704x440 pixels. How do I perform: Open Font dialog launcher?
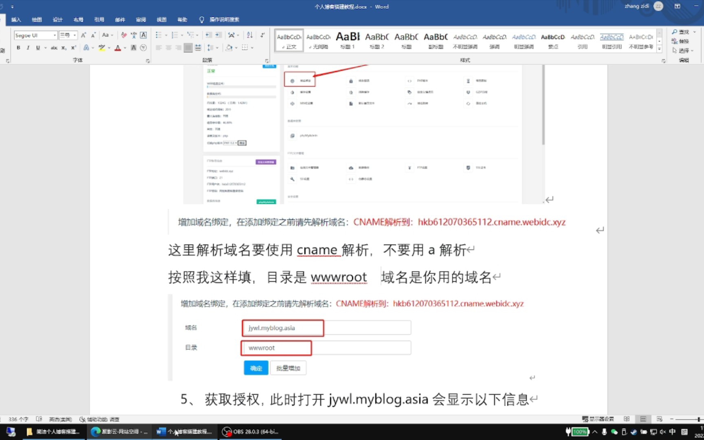[x=147, y=61]
